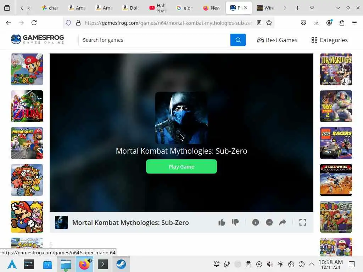Click the thumbs up like icon
363x272 pixels.
[222, 222]
